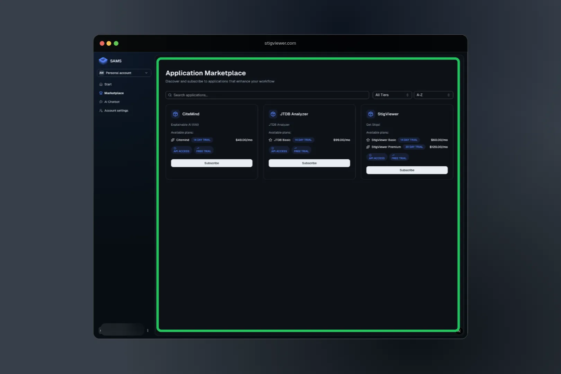
Task: Select the Marketplace storefront icon in sidebar
Action: tap(100, 93)
